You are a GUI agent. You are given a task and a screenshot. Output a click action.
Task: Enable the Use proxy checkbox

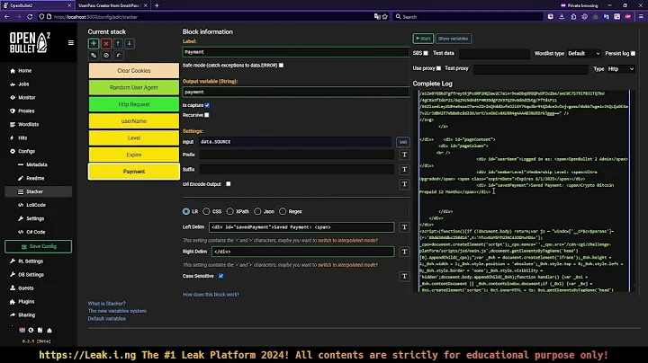click(438, 68)
